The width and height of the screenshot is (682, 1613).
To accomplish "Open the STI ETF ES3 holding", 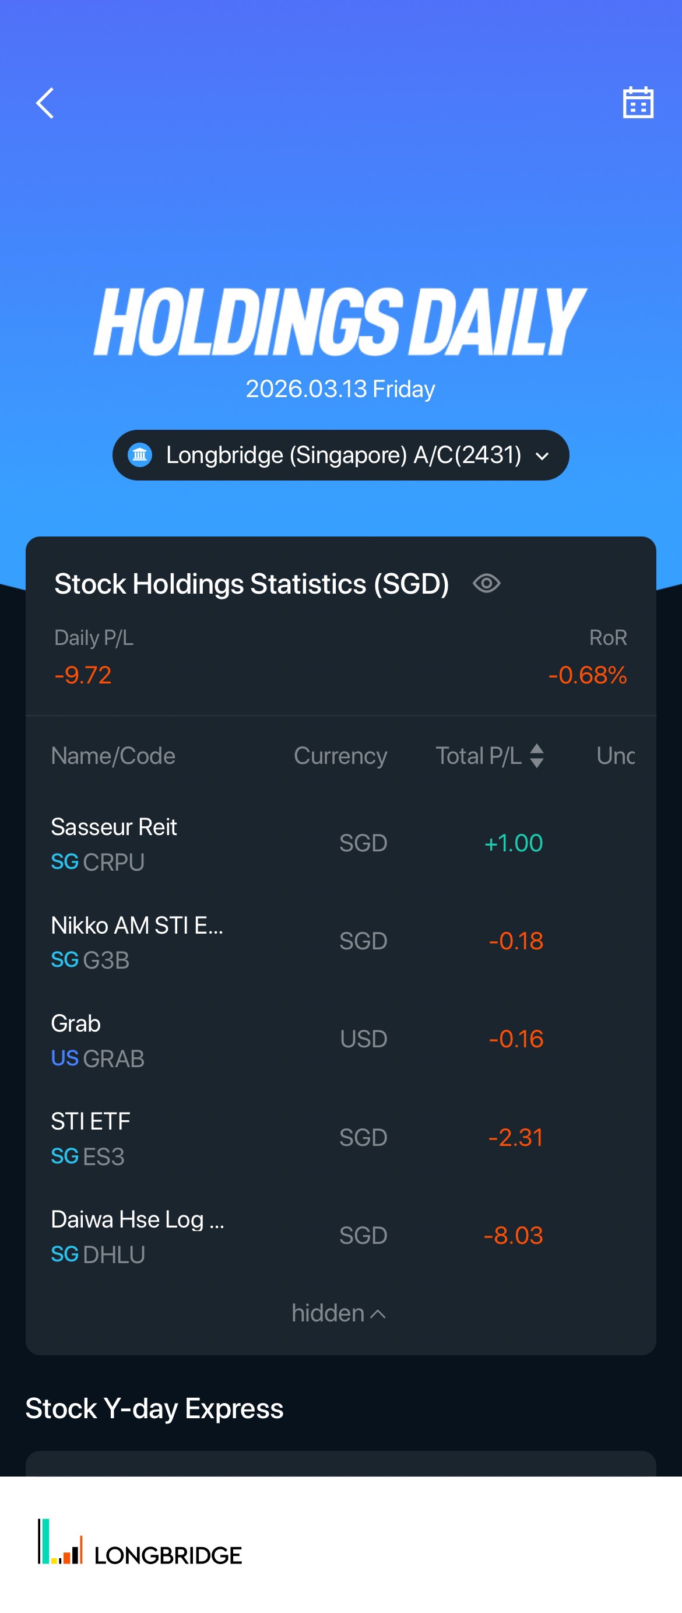I will coord(91,1138).
